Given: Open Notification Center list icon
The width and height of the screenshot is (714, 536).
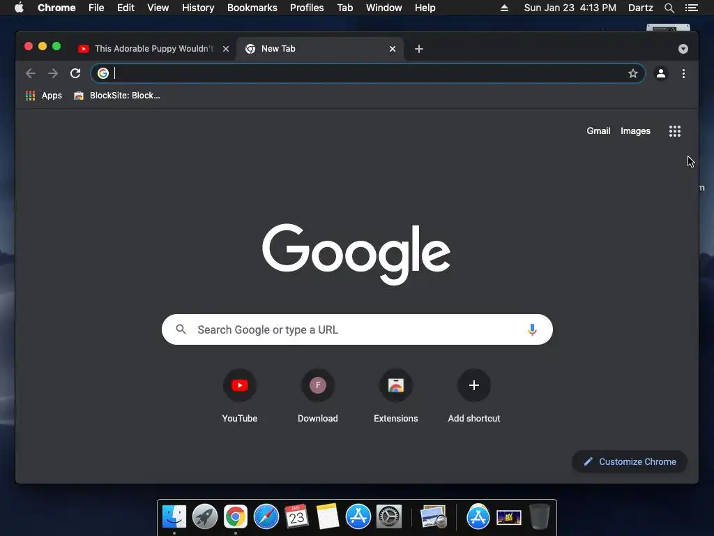Looking at the screenshot, I should (692, 8).
